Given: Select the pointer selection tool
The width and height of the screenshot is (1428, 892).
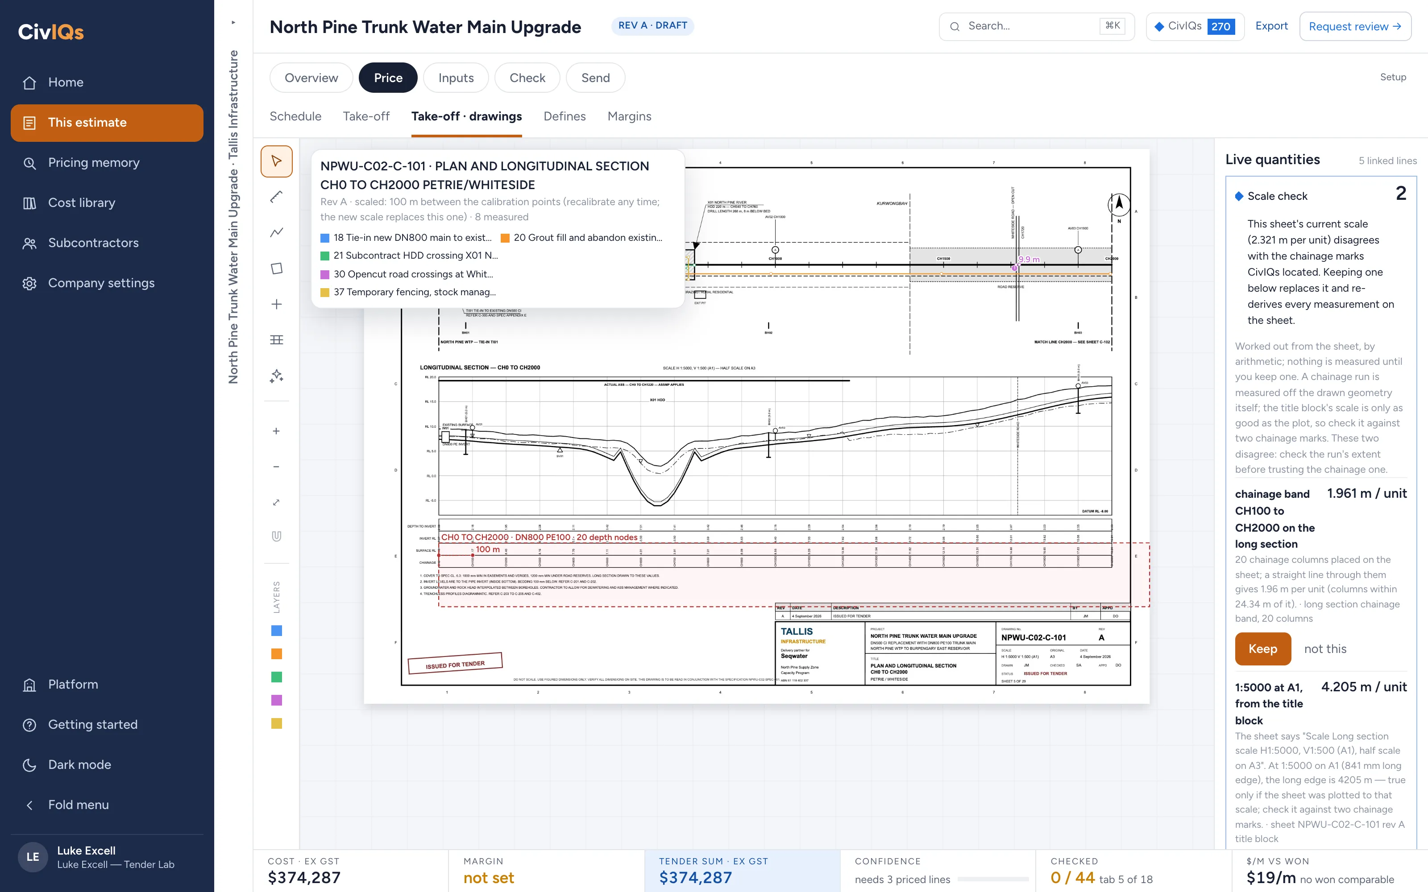Looking at the screenshot, I should pyautogui.click(x=276, y=161).
